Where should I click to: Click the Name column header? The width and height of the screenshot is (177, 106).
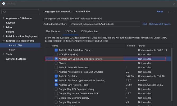[x=55, y=46]
